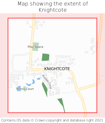
Task: Select the thin blue stream line
Action: click(x=69, y=92)
